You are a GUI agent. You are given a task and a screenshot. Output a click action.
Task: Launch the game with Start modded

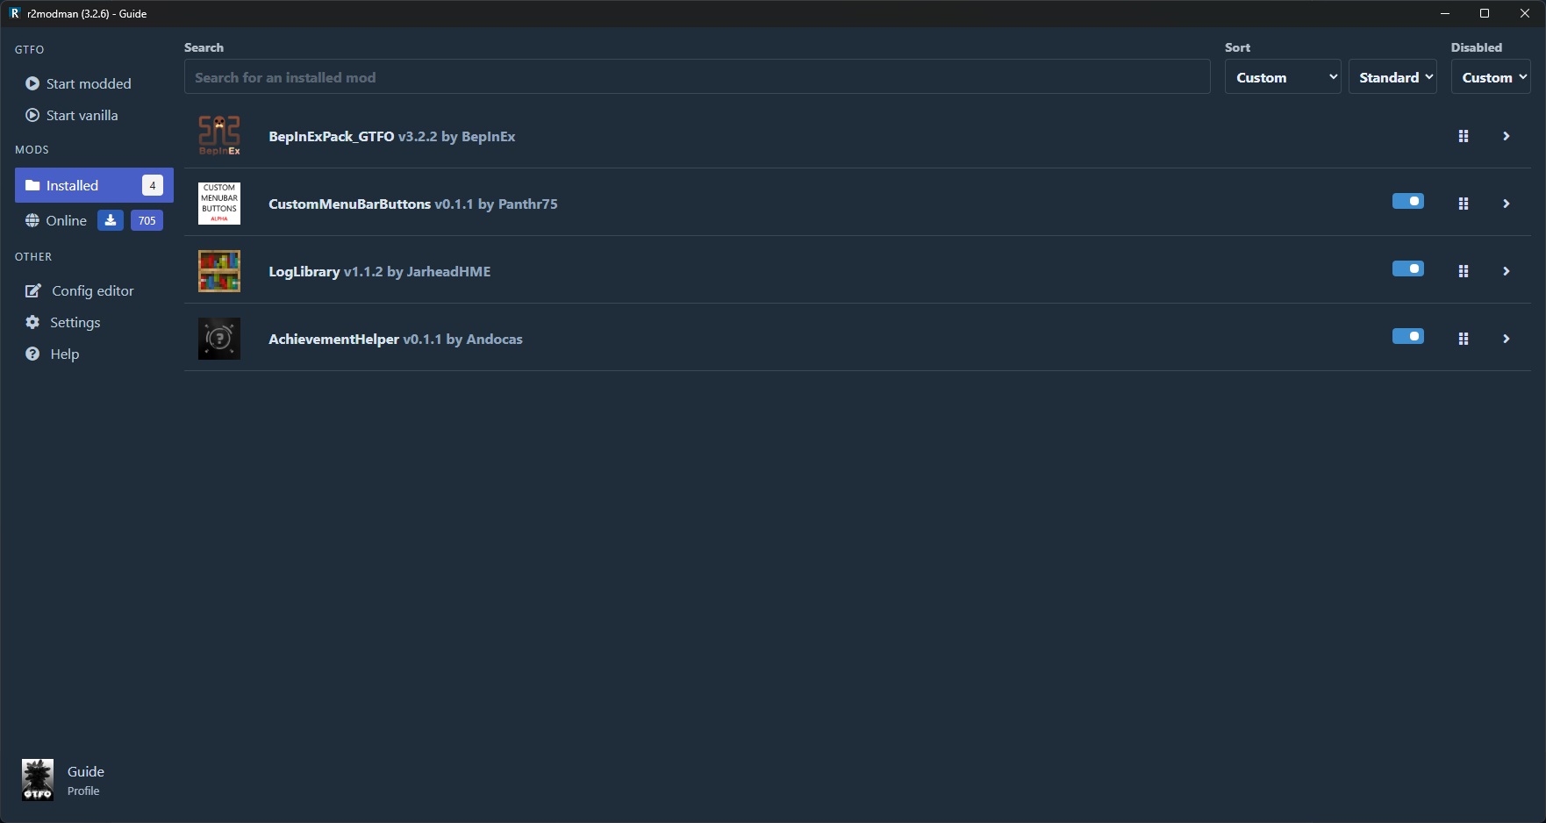[x=79, y=83]
